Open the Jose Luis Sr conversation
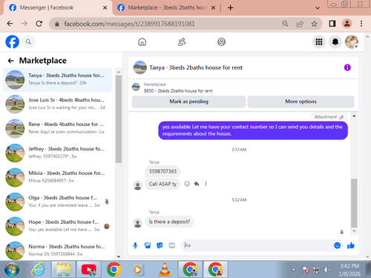The height and width of the screenshot is (278, 371). [x=57, y=104]
